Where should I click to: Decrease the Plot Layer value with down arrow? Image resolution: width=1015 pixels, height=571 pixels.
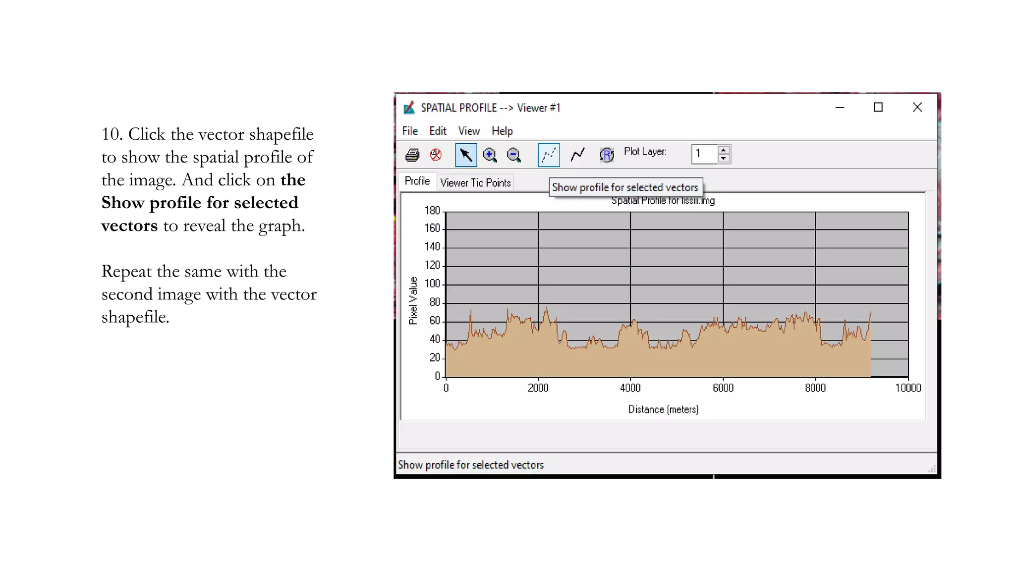[724, 159]
